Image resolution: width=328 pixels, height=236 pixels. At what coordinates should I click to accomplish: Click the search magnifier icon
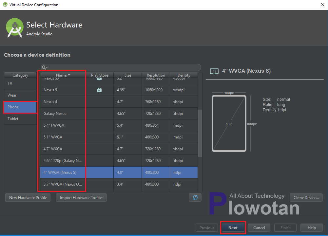pos(44,67)
